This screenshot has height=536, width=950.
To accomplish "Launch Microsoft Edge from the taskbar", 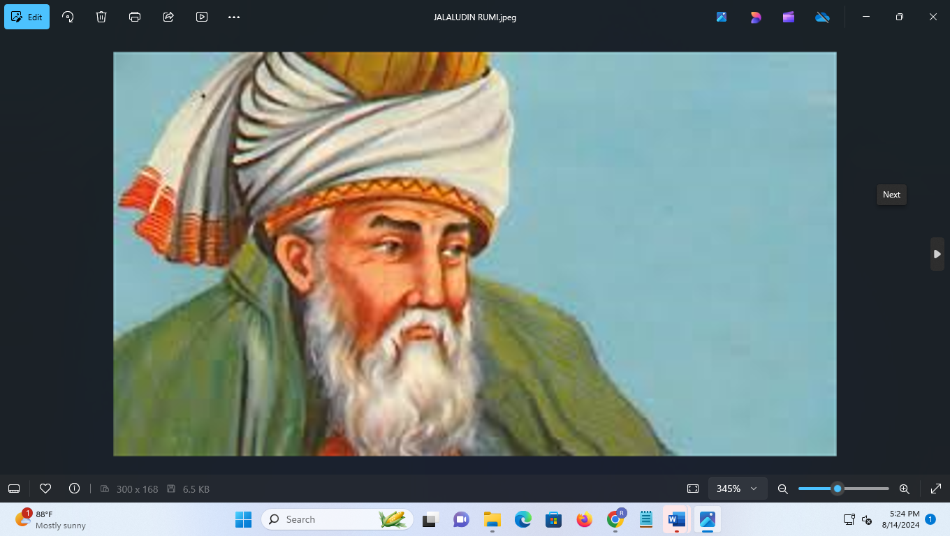I will point(523,519).
